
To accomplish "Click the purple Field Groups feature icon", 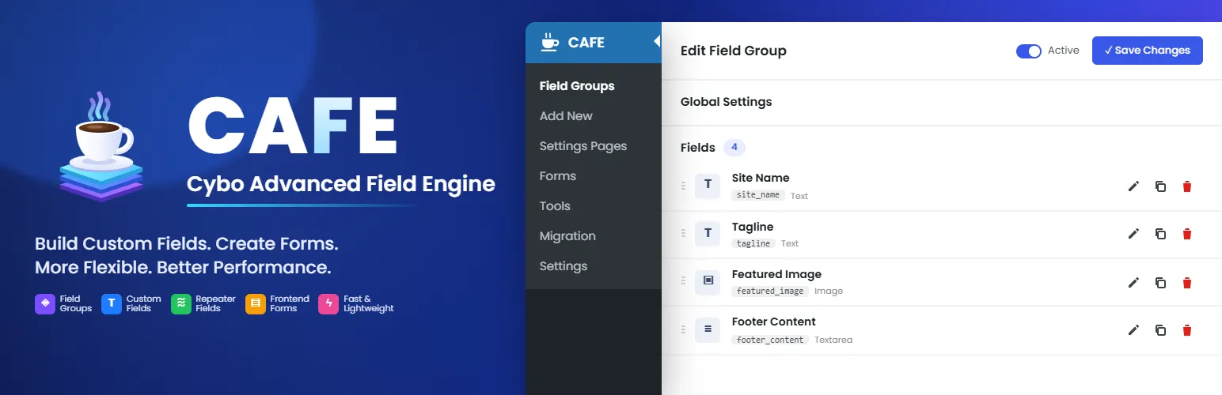I will click(x=45, y=304).
